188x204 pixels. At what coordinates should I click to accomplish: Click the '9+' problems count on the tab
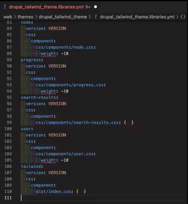click(x=88, y=7)
